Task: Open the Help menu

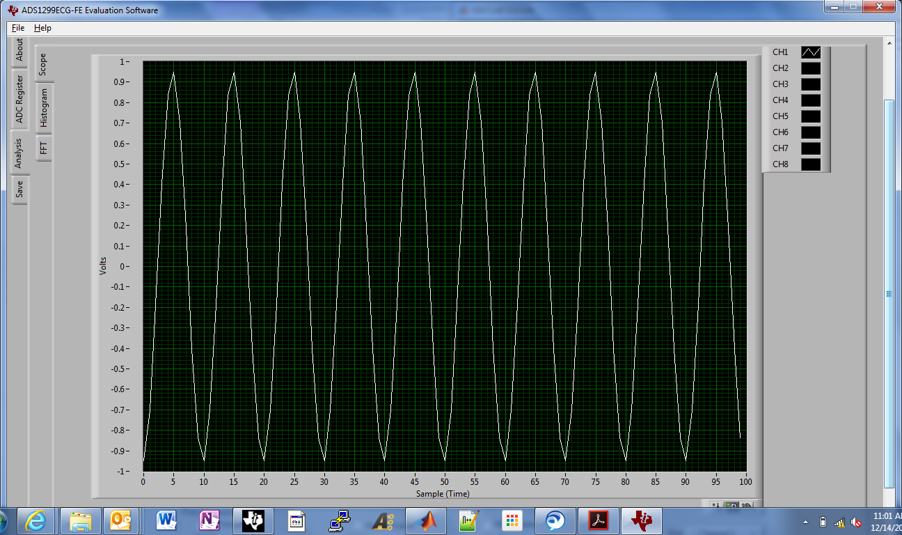Action: point(42,28)
